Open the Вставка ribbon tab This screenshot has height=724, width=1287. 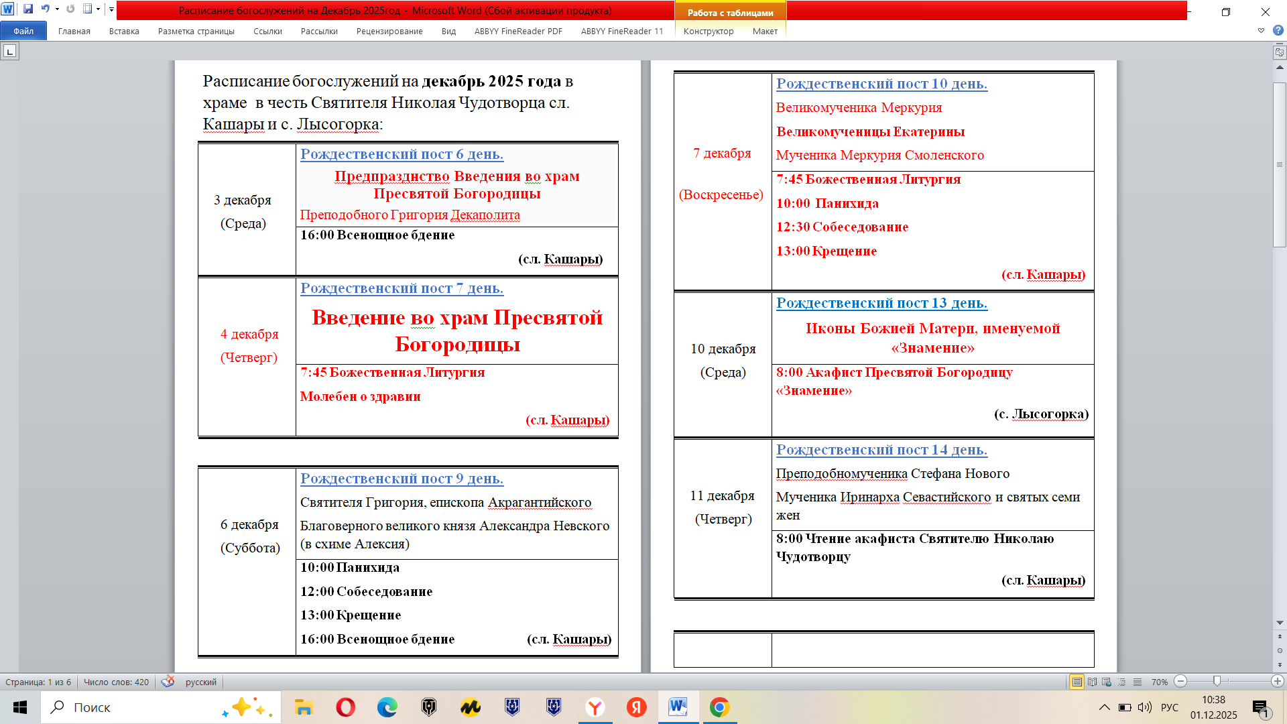tap(124, 32)
